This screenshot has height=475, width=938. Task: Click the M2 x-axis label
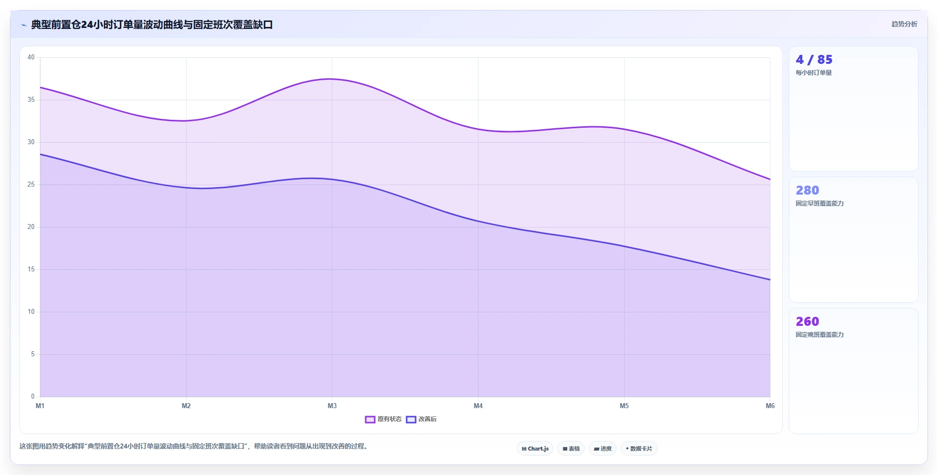click(186, 406)
